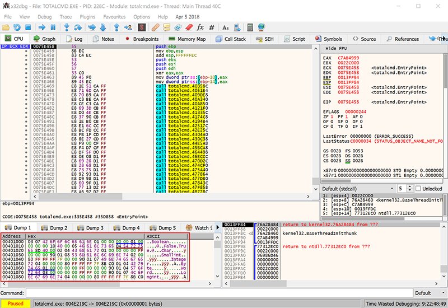Restart the debuggee with the restart icon

(17, 27)
